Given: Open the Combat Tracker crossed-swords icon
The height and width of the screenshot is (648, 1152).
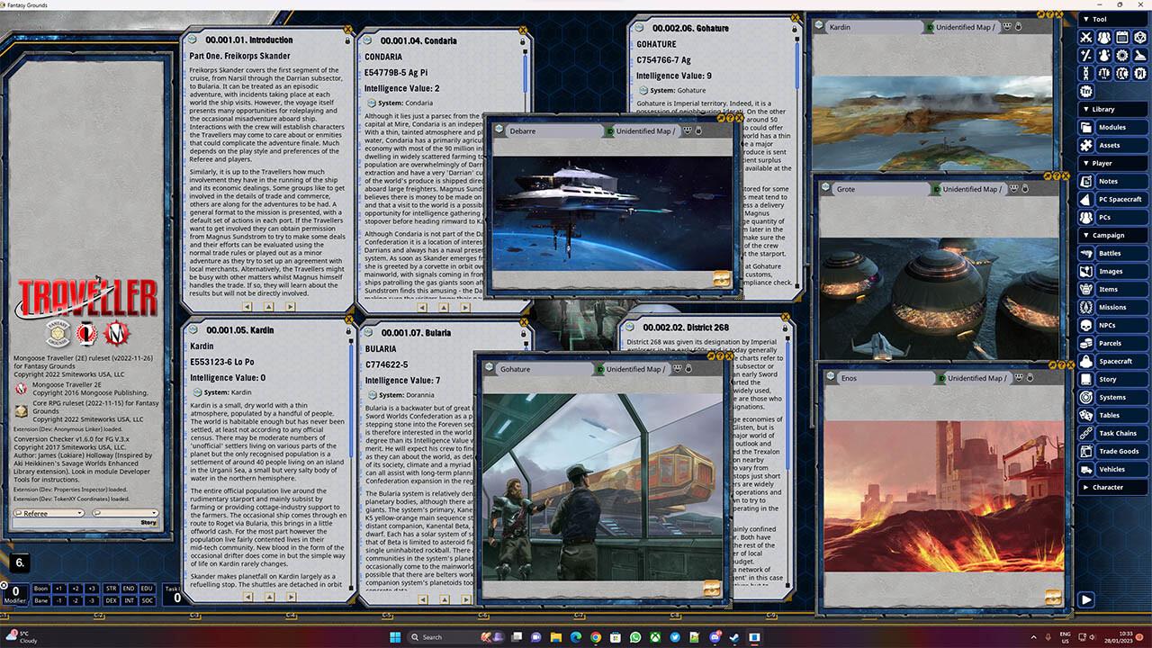Looking at the screenshot, I should (1085, 37).
